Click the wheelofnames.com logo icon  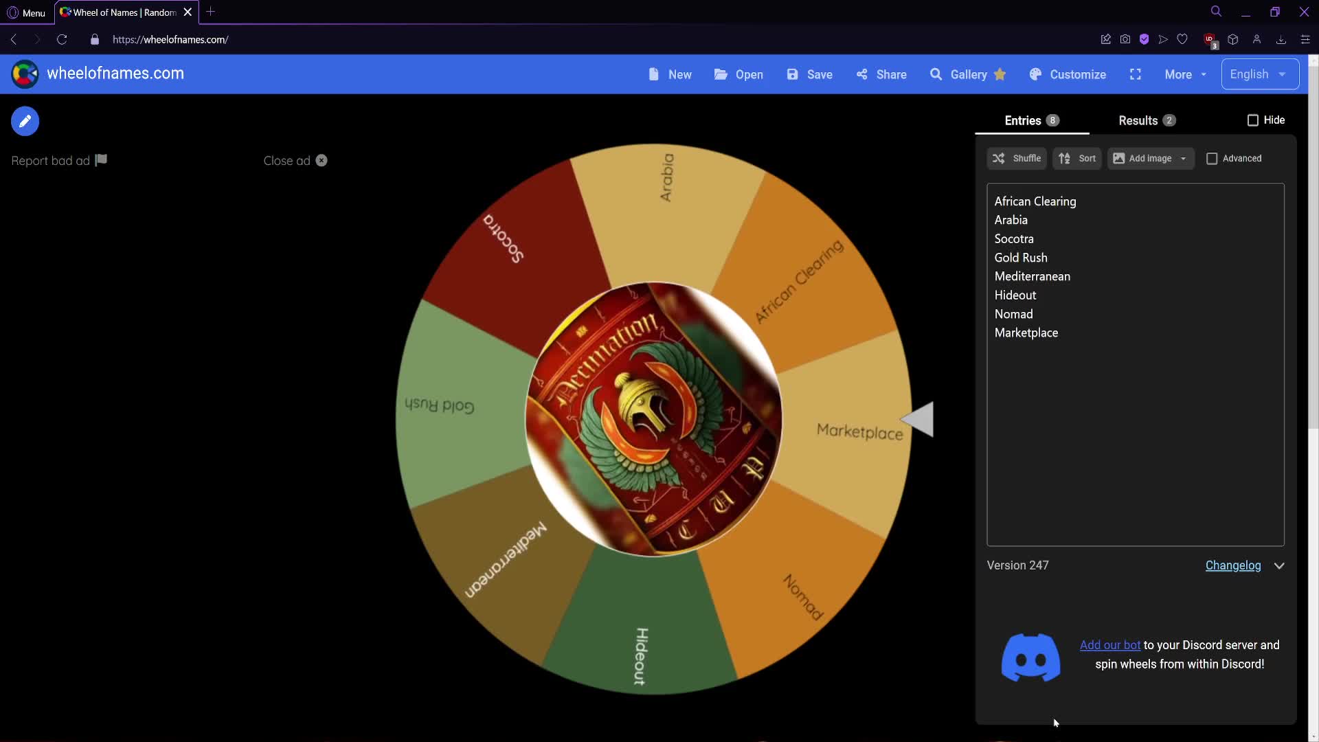pos(25,74)
